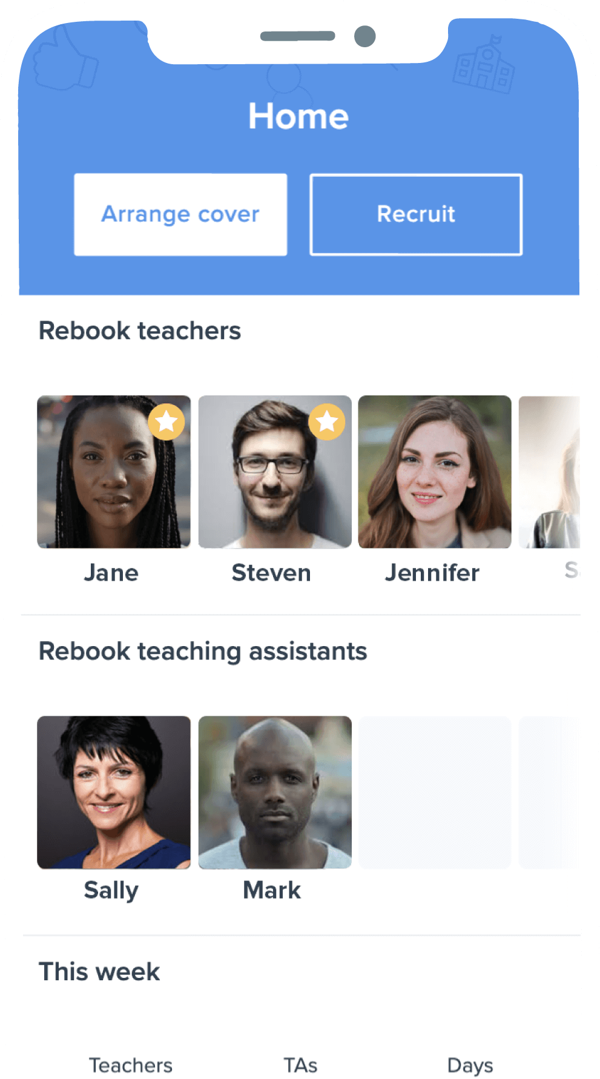Tap the Arrange cover button
Image resolution: width=600 pixels, height=1079 pixels.
pyautogui.click(x=180, y=214)
